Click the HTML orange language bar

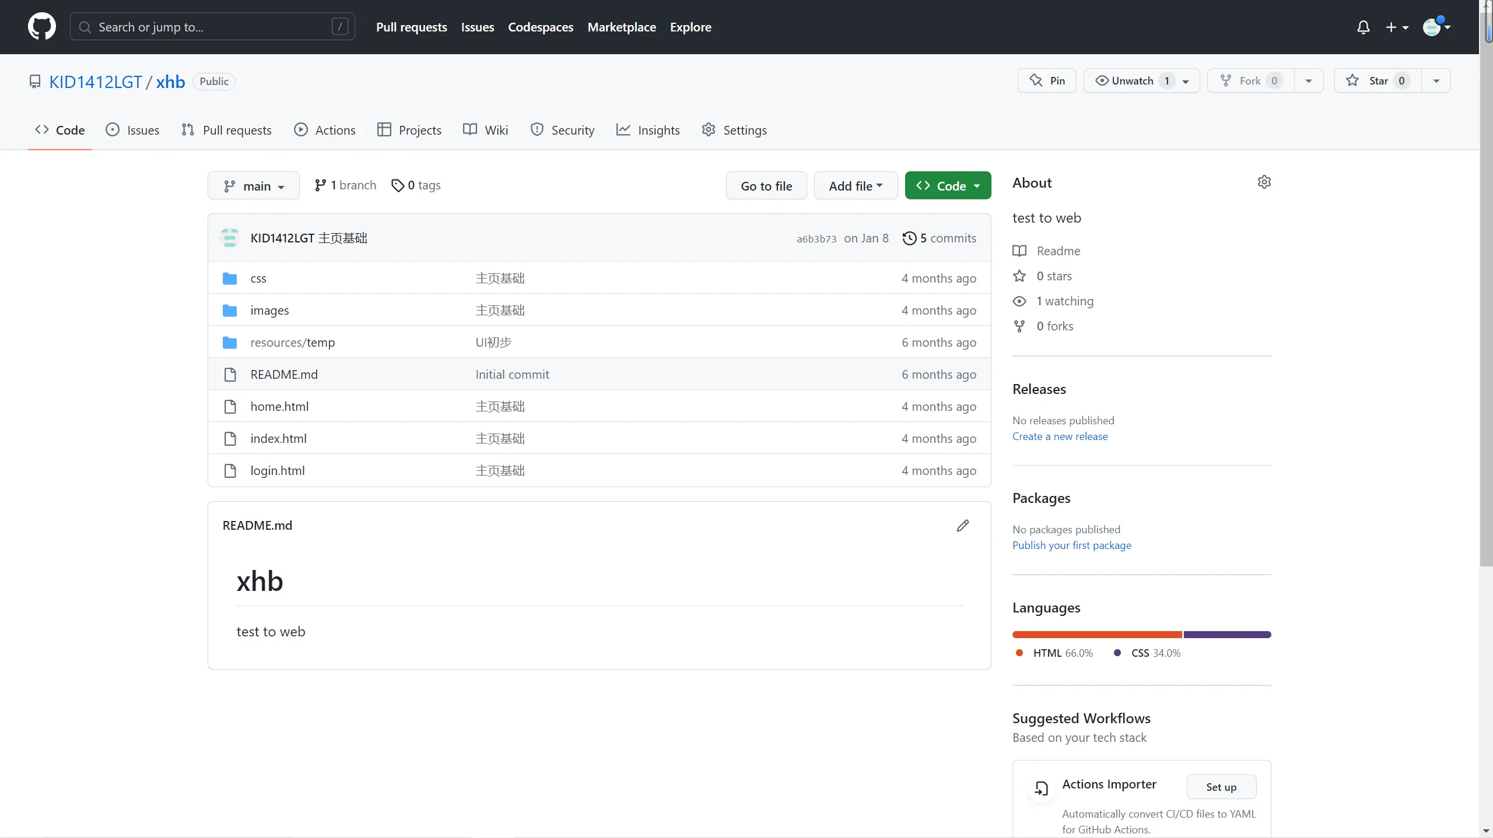click(1097, 635)
